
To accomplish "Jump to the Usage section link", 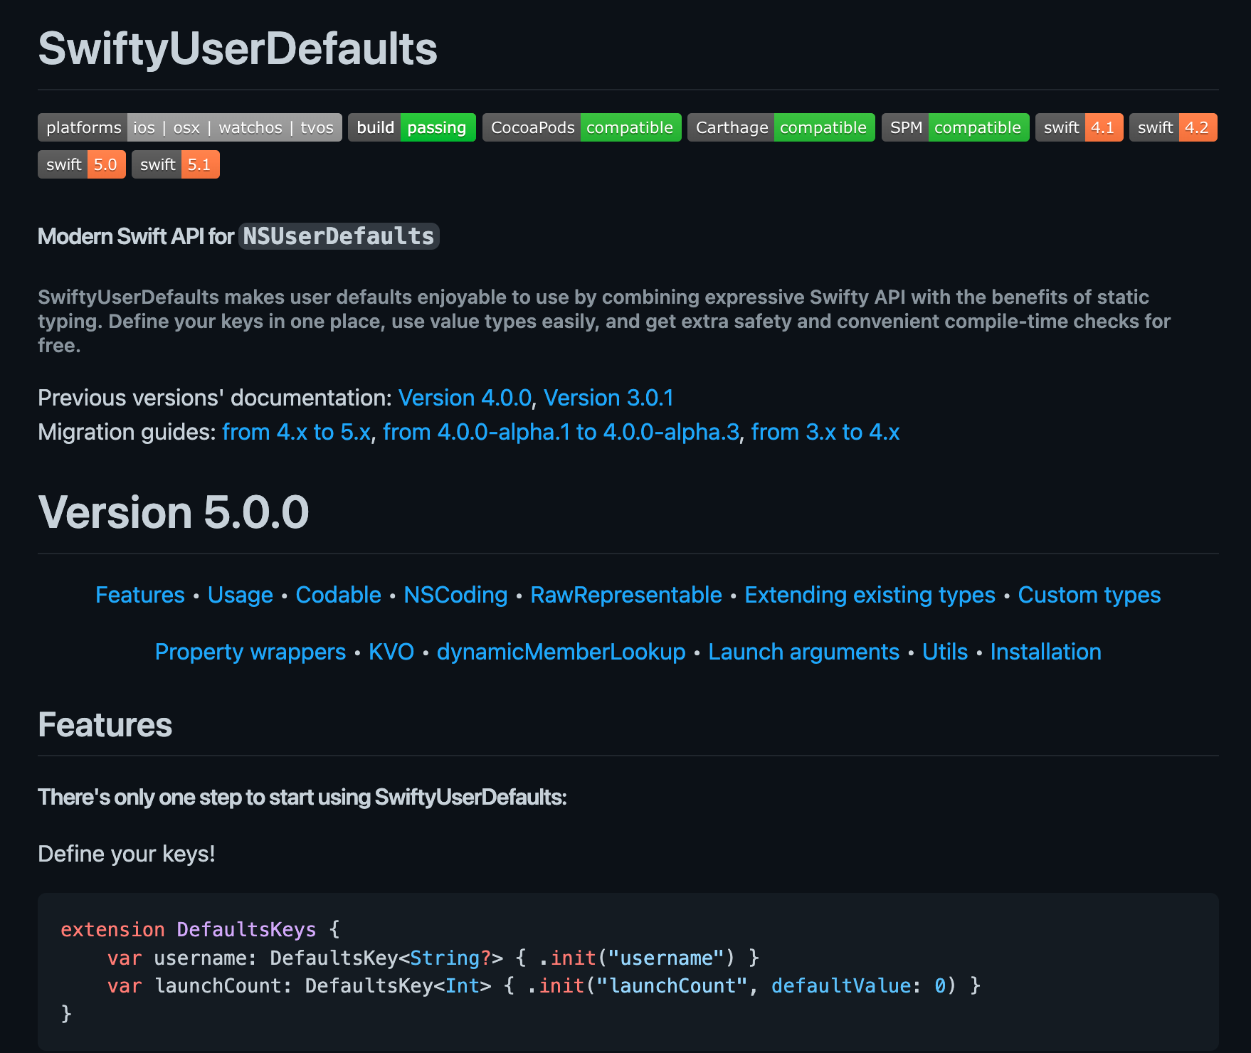I will point(241,595).
